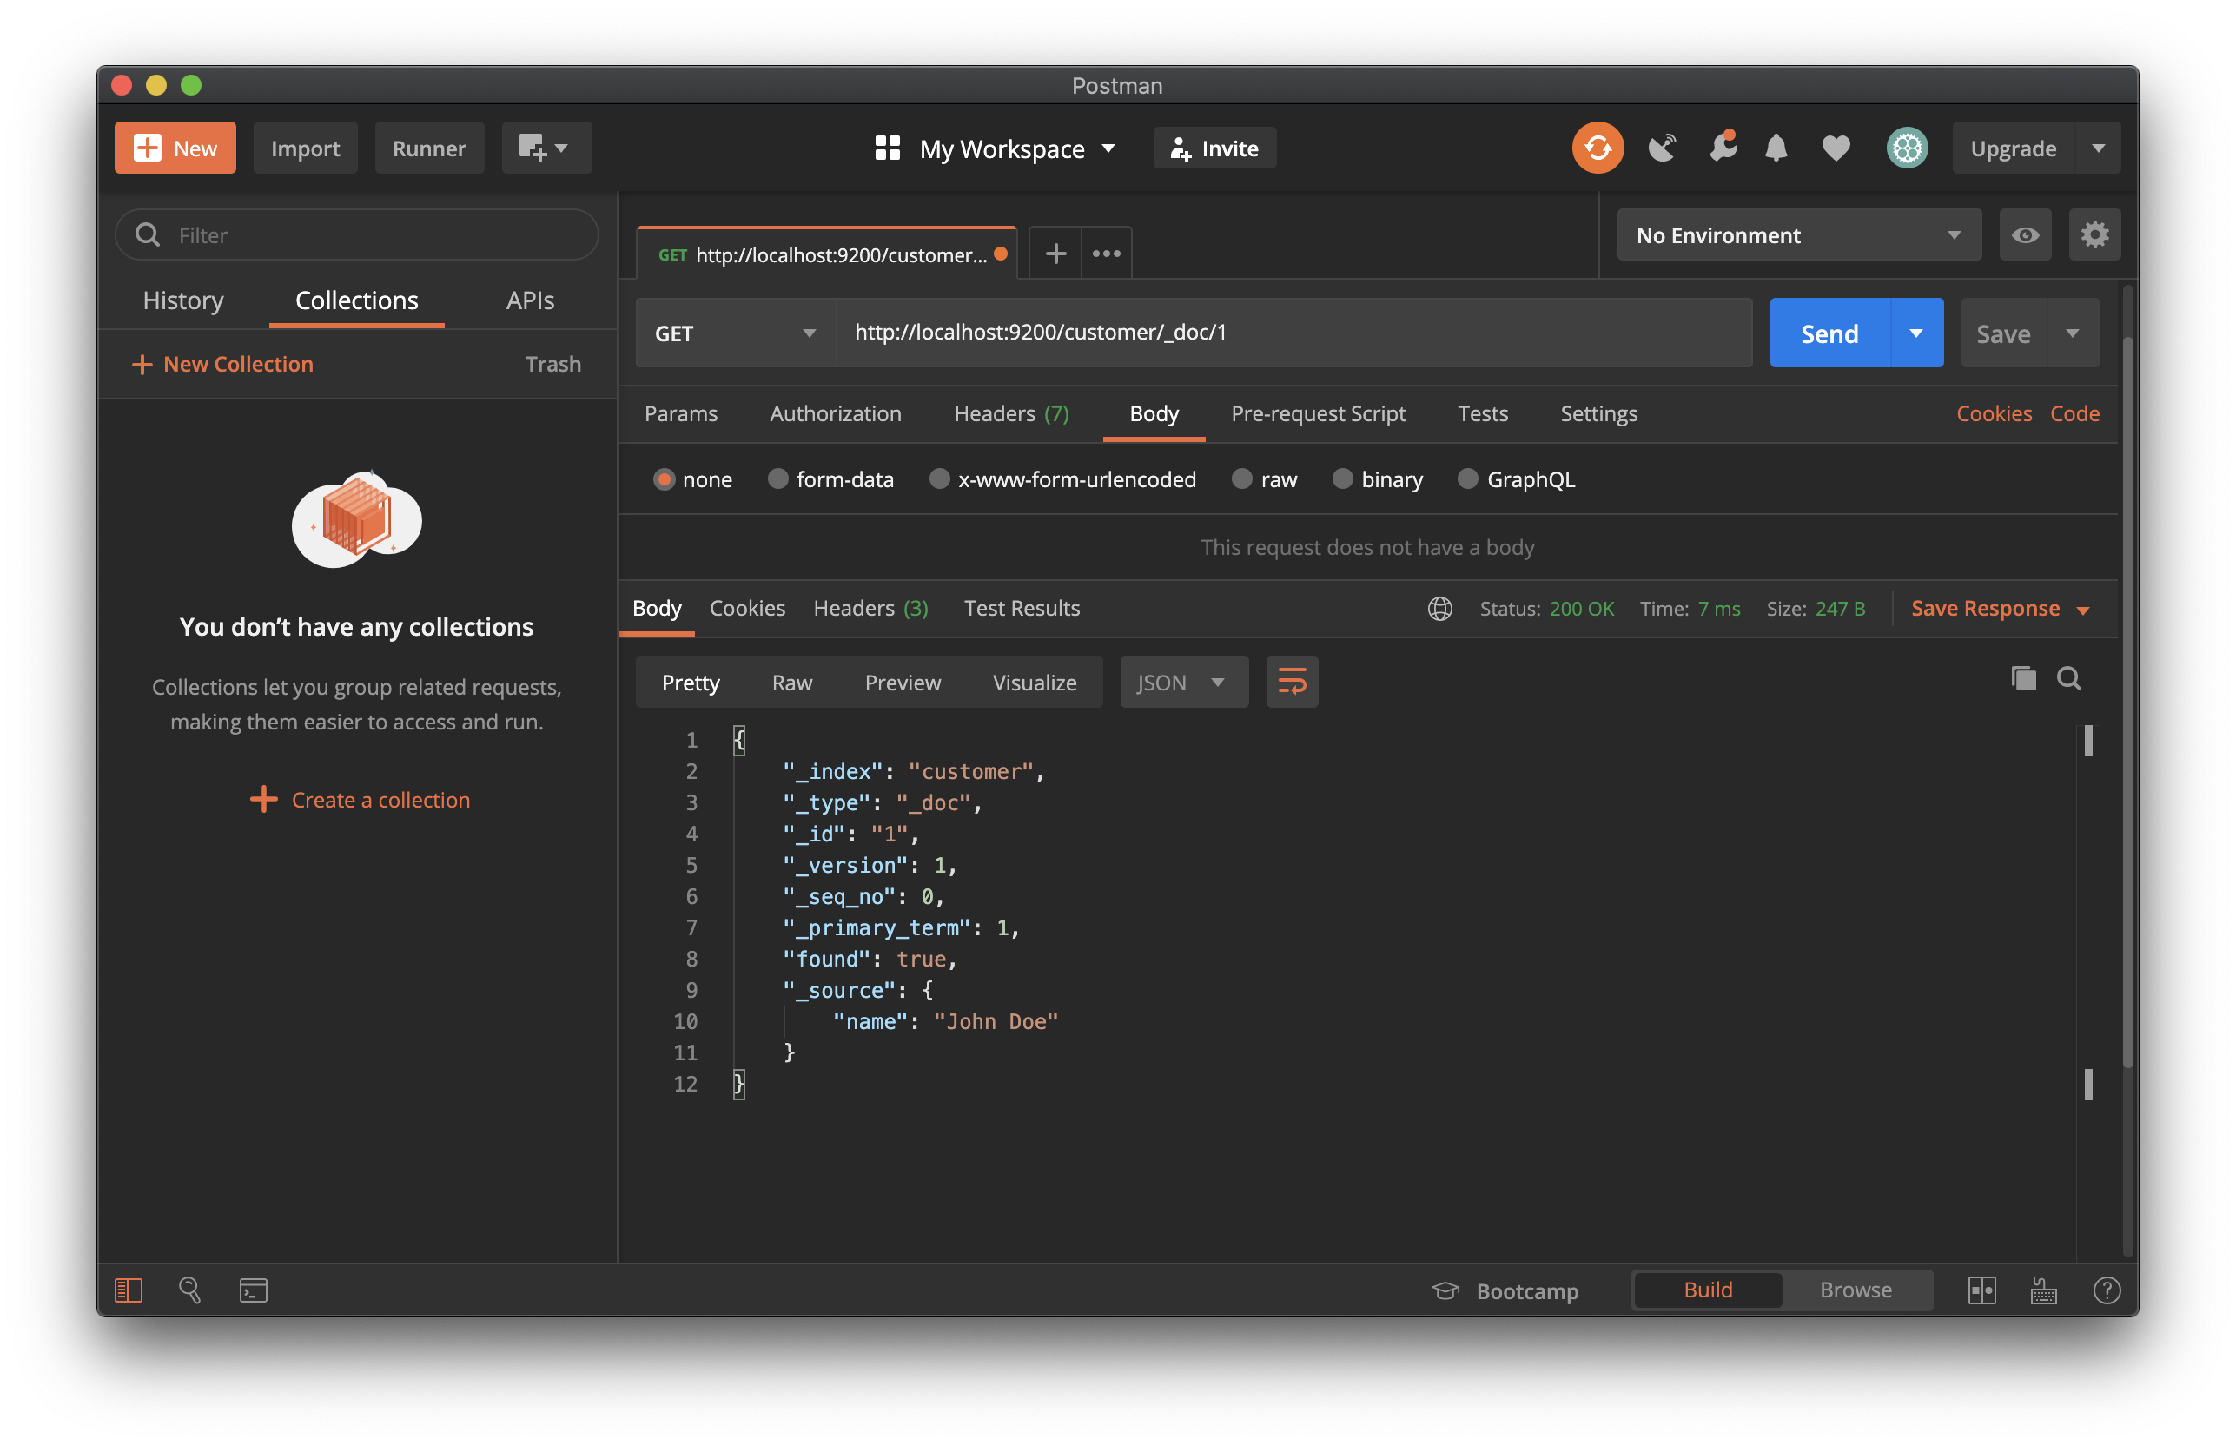Switch to the History sidebar tab
The width and height of the screenshot is (2236, 1445).
click(183, 300)
